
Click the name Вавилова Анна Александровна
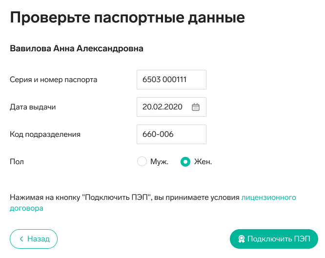coord(77,48)
